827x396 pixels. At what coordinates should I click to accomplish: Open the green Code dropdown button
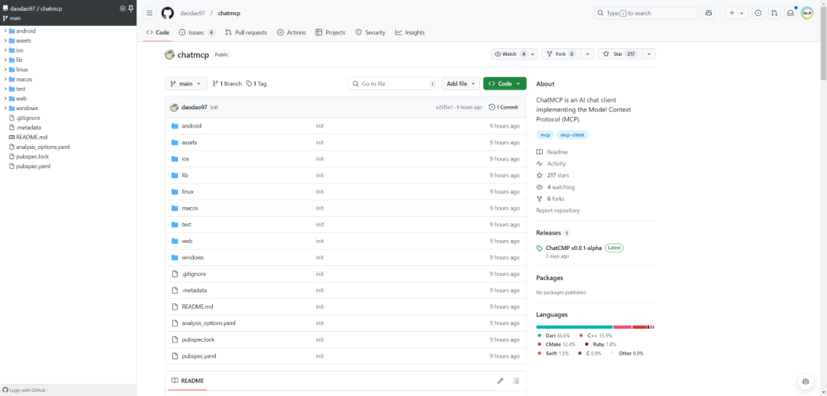pos(505,84)
